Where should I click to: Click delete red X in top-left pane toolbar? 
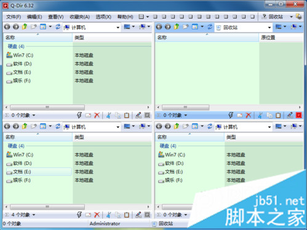click(97, 115)
